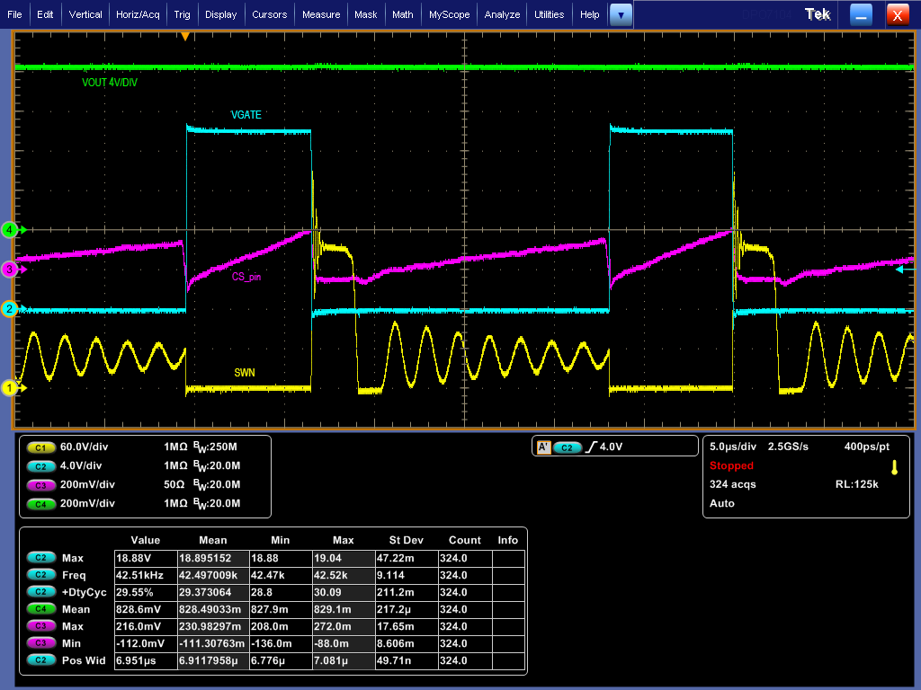This screenshot has width=921, height=690.
Task: Click the orange trigger position marker
Action: pos(185,37)
